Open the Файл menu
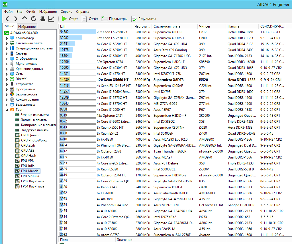The image size is (292, 244). pos(8,12)
